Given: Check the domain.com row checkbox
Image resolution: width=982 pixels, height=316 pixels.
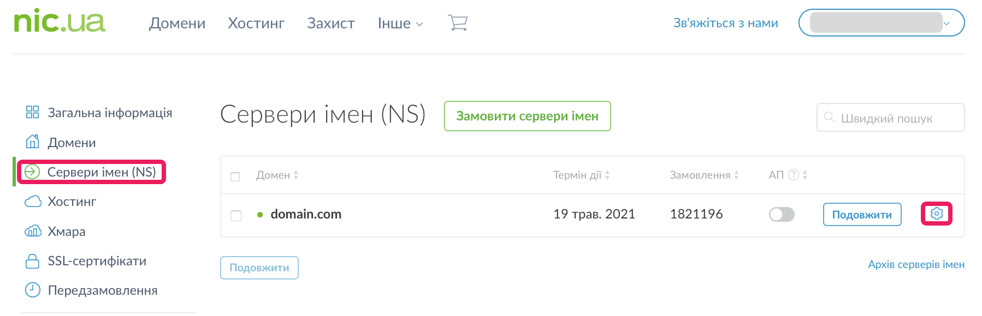Looking at the screenshot, I should [236, 215].
